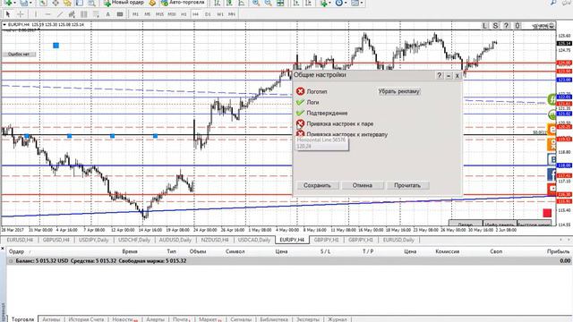Choose the horizontal line drawing tool
This screenshot has height=322, width=573.
47,14
